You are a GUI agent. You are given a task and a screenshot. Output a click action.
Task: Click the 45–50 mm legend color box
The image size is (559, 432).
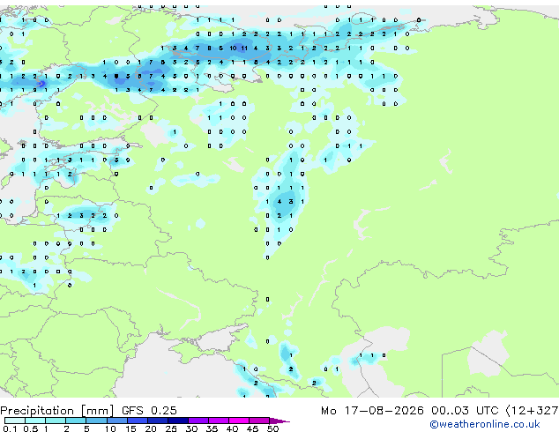[259, 421]
